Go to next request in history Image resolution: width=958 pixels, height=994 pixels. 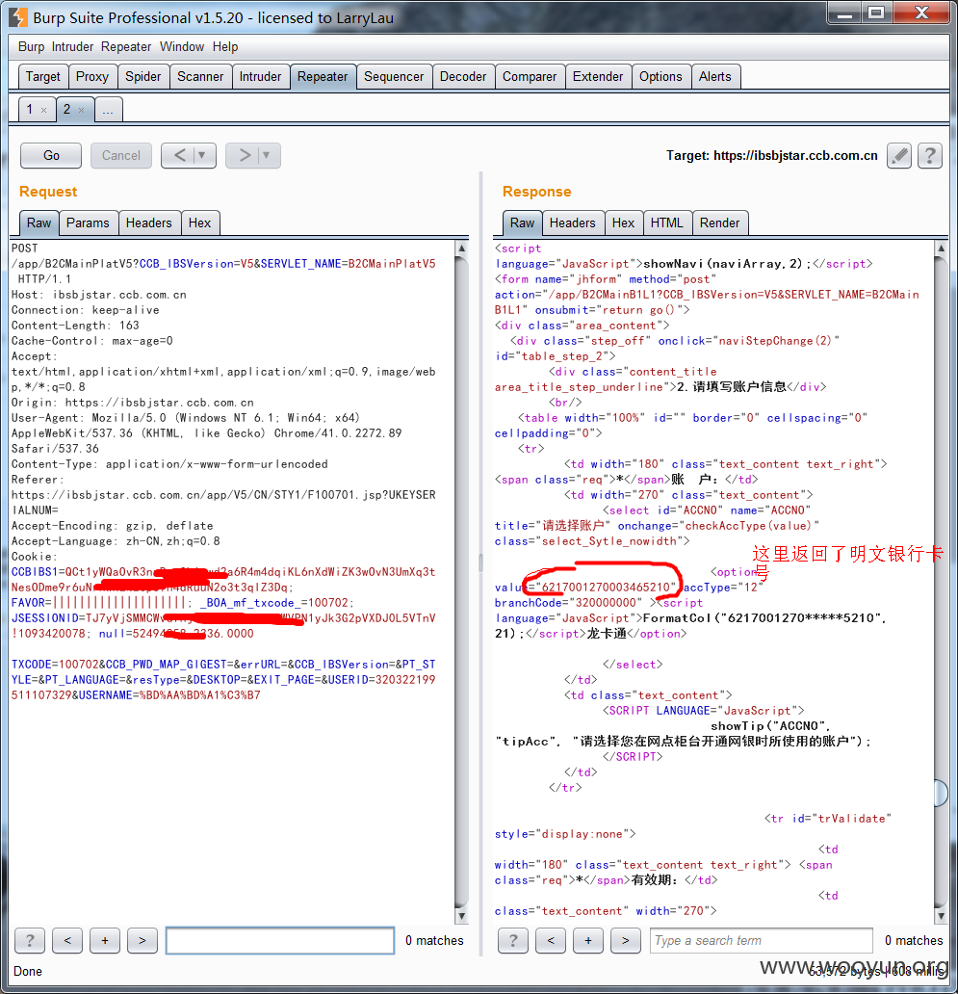244,155
